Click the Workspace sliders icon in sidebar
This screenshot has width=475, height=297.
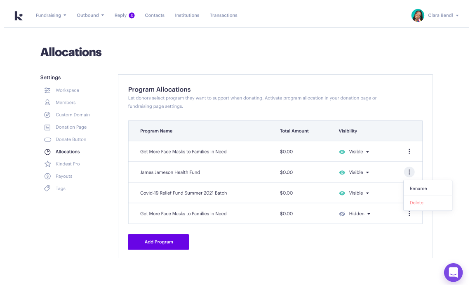(47, 90)
